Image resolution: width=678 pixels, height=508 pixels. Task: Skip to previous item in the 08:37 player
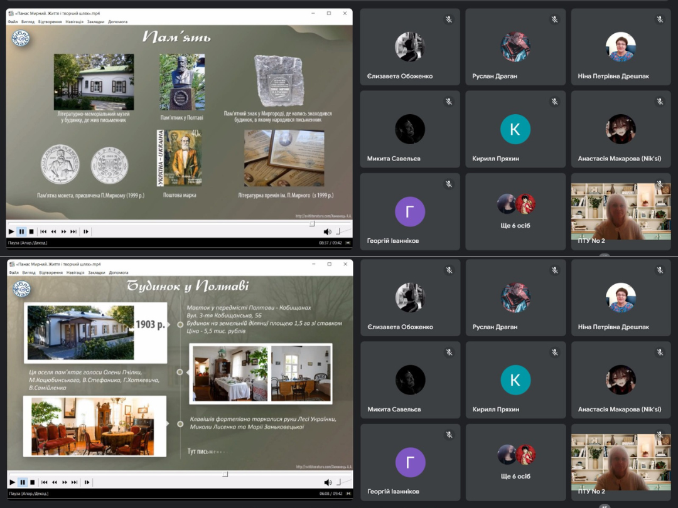tap(43, 231)
